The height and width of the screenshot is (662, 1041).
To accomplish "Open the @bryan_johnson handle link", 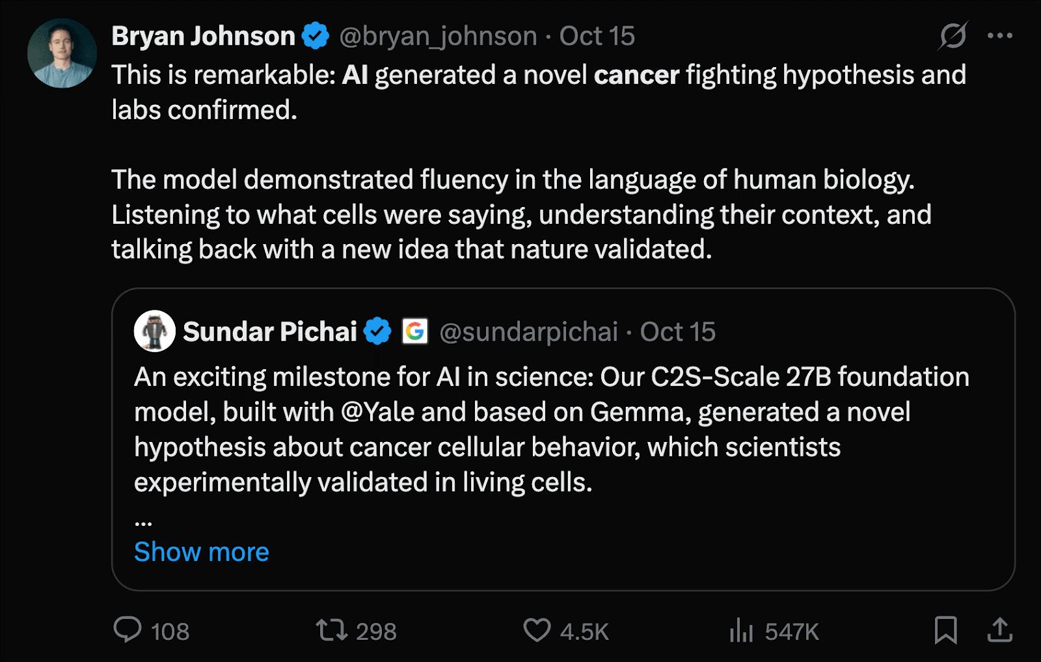I will pos(438,36).
